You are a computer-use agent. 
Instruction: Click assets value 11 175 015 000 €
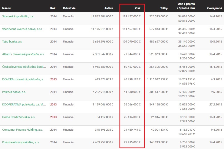click(x=102, y=29)
